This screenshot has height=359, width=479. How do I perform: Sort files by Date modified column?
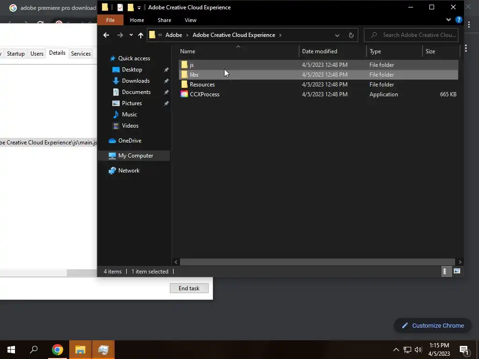333,51
